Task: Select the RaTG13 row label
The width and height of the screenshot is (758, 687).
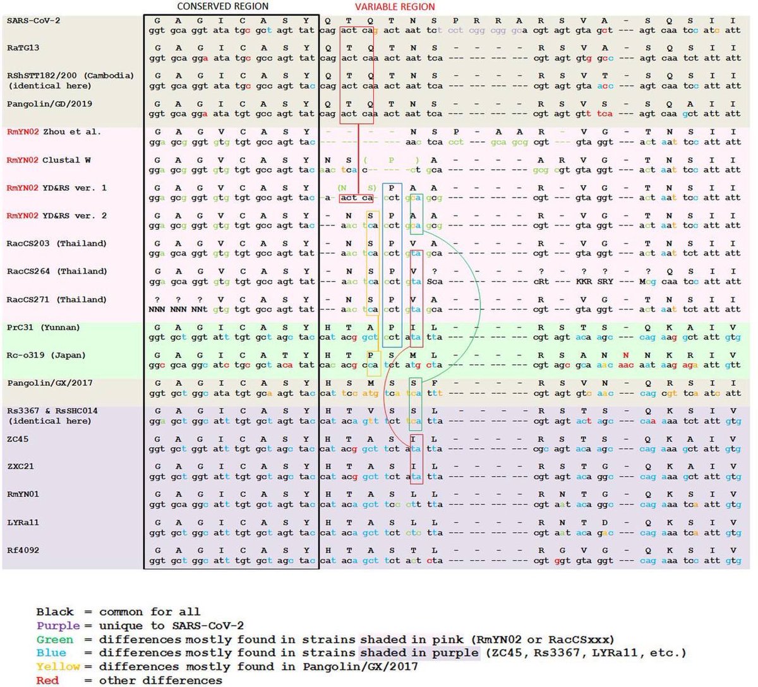Action: pyautogui.click(x=23, y=48)
